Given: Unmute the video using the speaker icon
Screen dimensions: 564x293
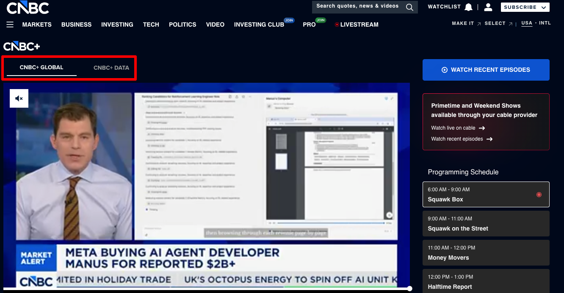Looking at the screenshot, I should click(x=19, y=98).
